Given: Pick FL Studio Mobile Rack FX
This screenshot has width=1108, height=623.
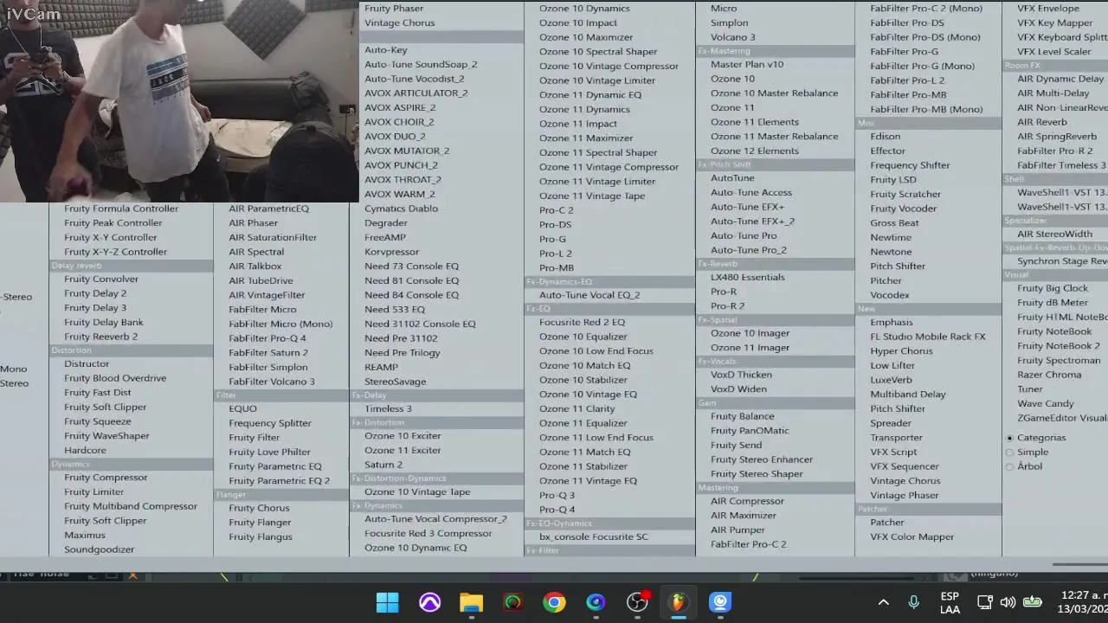Looking at the screenshot, I should [x=928, y=337].
